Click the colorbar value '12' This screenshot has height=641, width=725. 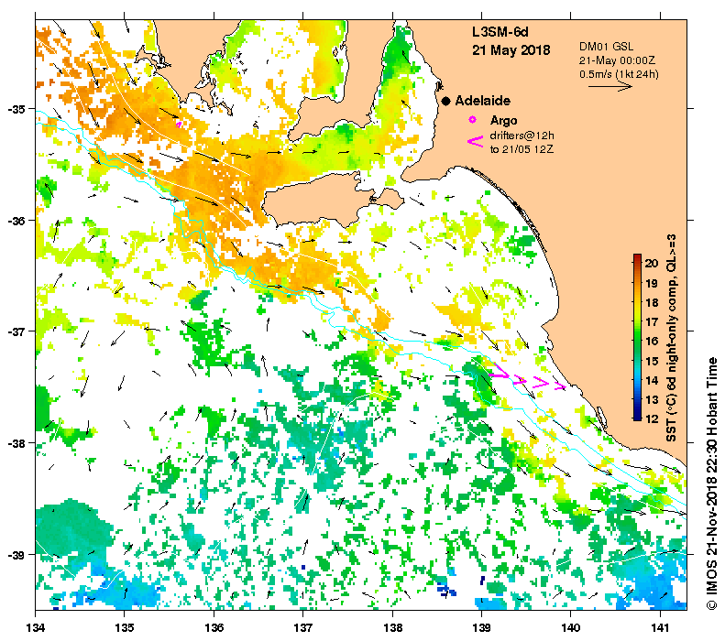651,418
